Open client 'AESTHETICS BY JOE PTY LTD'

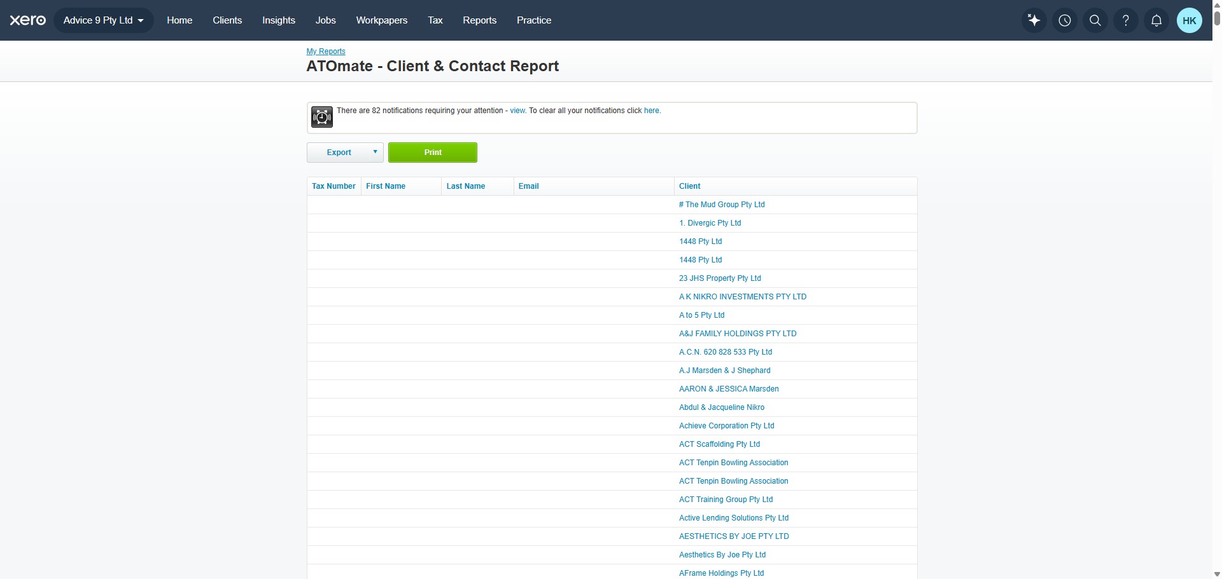(734, 536)
